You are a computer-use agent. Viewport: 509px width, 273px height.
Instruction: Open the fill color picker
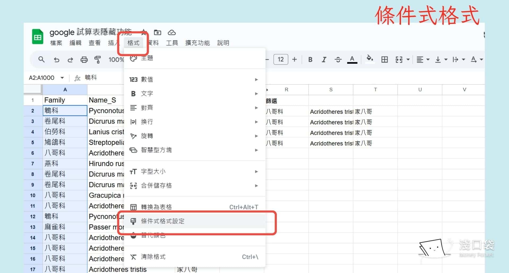[x=370, y=59]
